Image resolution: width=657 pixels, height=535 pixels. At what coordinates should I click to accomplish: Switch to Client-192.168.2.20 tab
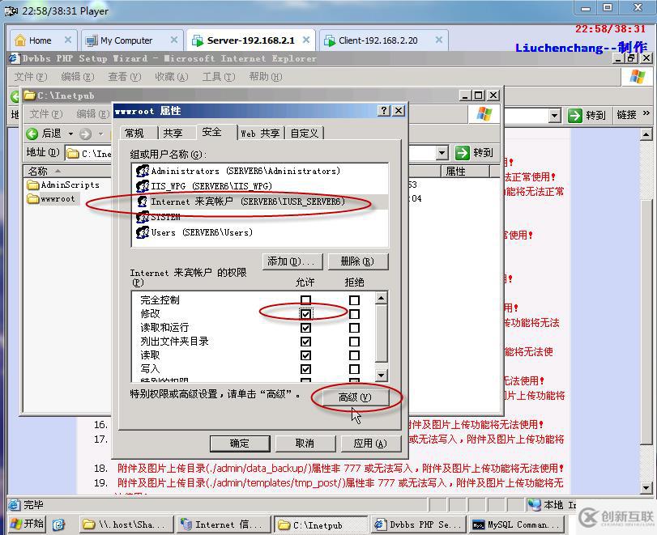coord(378,40)
